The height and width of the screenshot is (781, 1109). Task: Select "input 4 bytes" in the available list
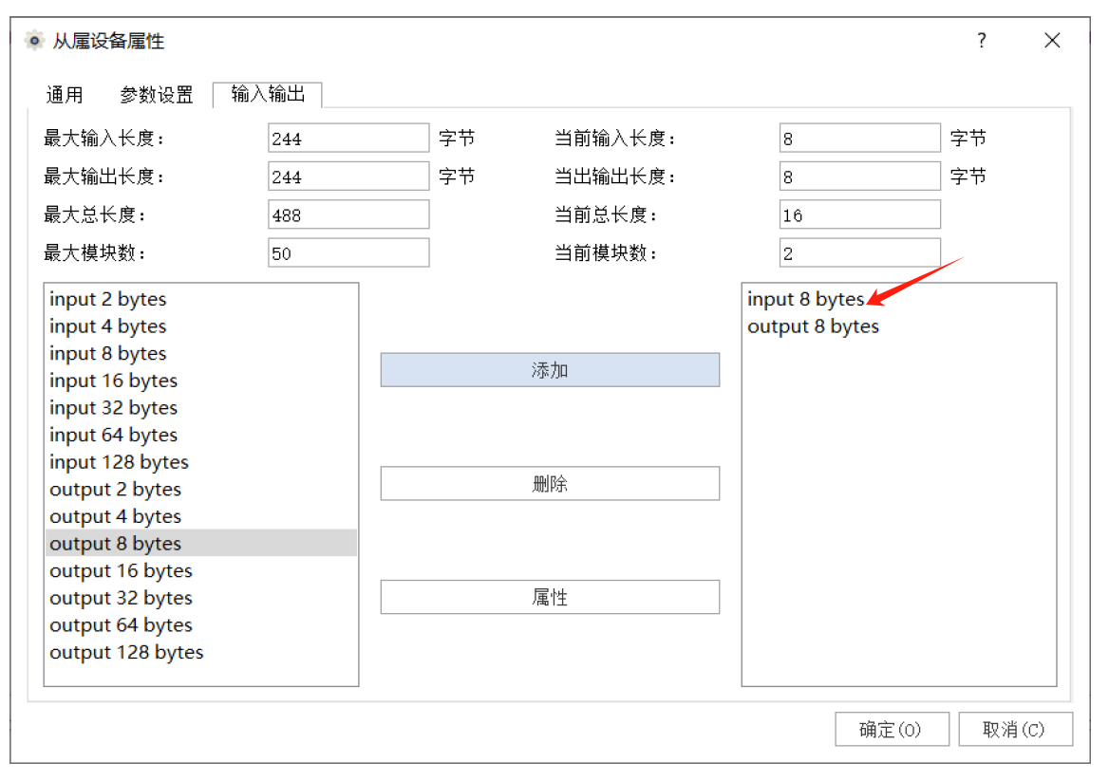pyautogui.click(x=201, y=325)
